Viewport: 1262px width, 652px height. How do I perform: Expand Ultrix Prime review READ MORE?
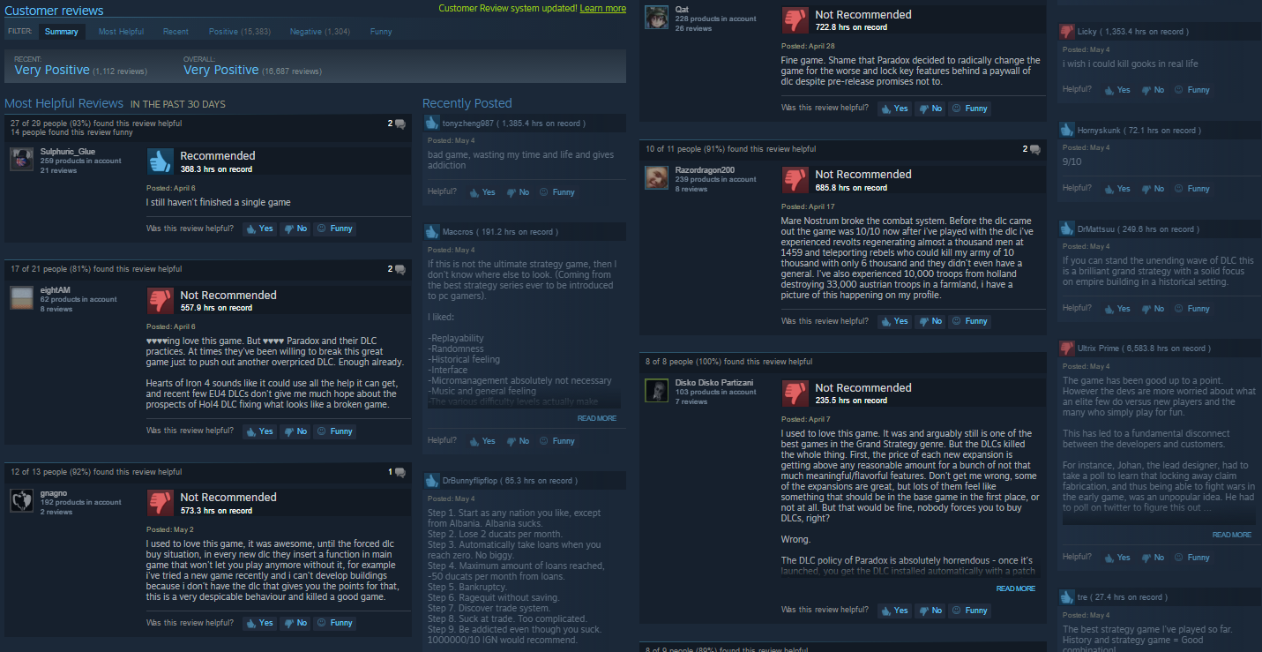(1232, 535)
